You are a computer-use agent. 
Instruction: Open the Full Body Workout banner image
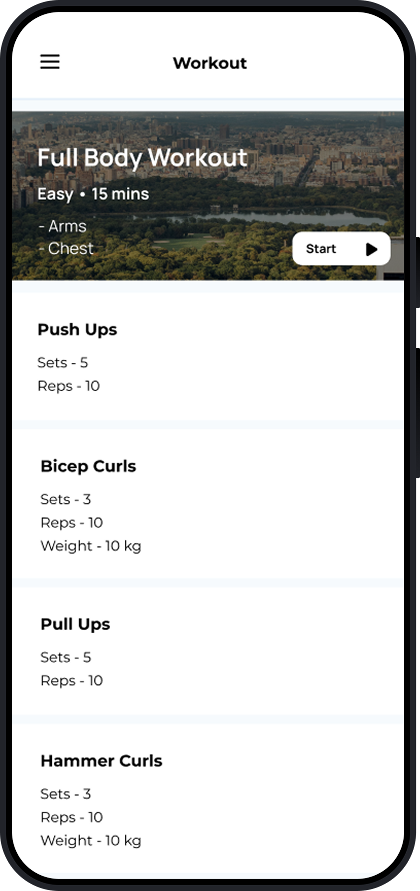coord(208,196)
